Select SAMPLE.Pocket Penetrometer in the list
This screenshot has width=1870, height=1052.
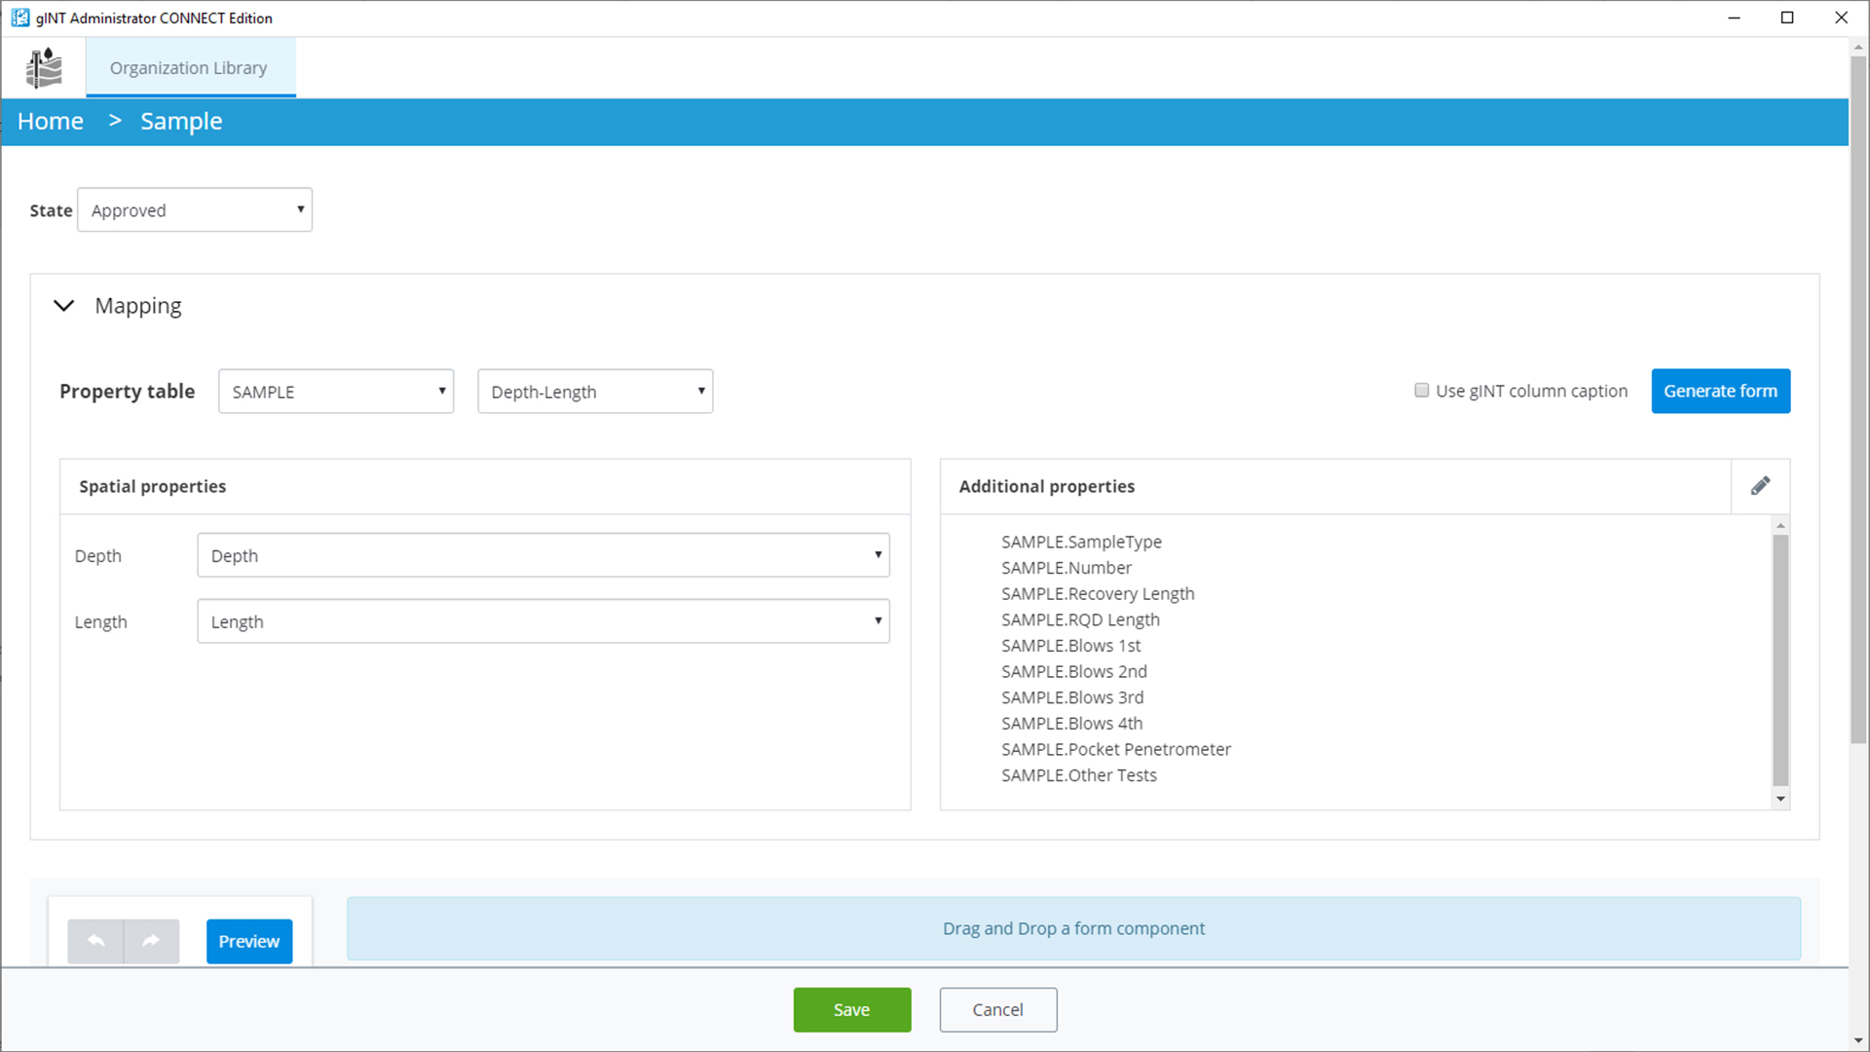coord(1116,749)
